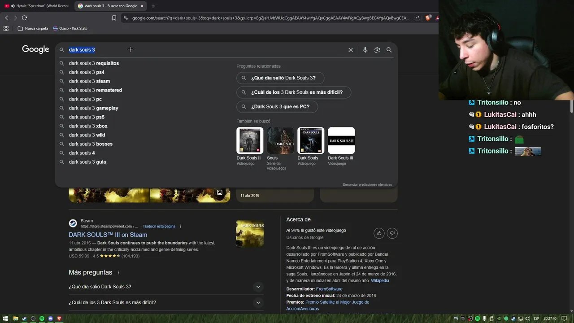Select the Dark Souls III thumbnail
574x323 pixels.
[341, 140]
